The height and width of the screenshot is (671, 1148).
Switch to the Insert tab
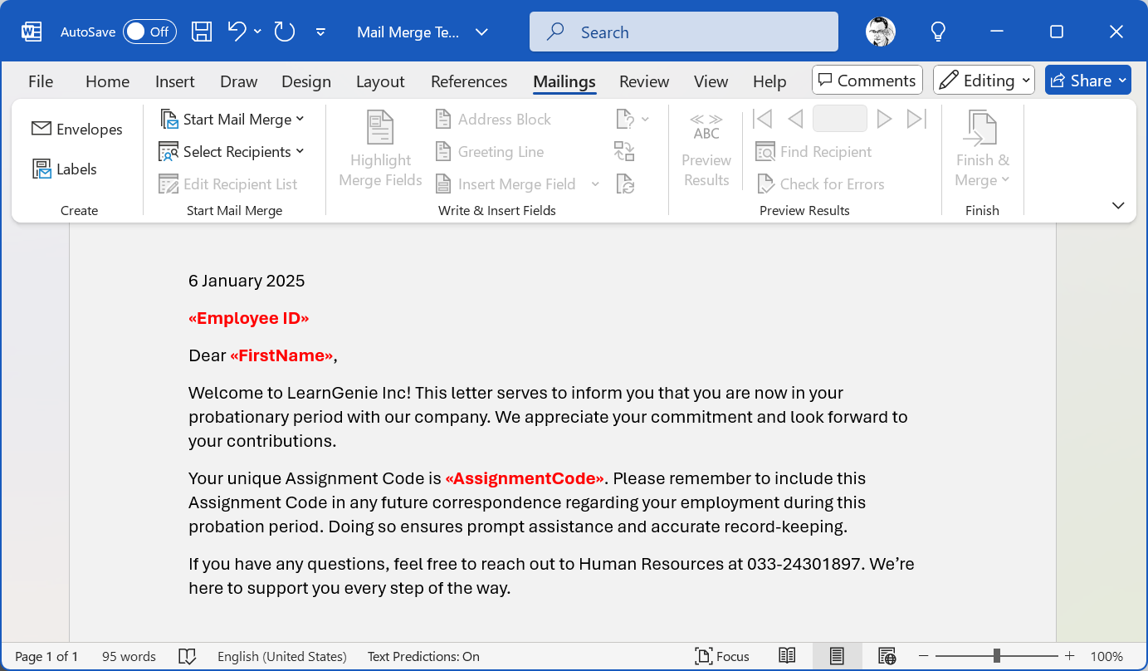point(175,81)
